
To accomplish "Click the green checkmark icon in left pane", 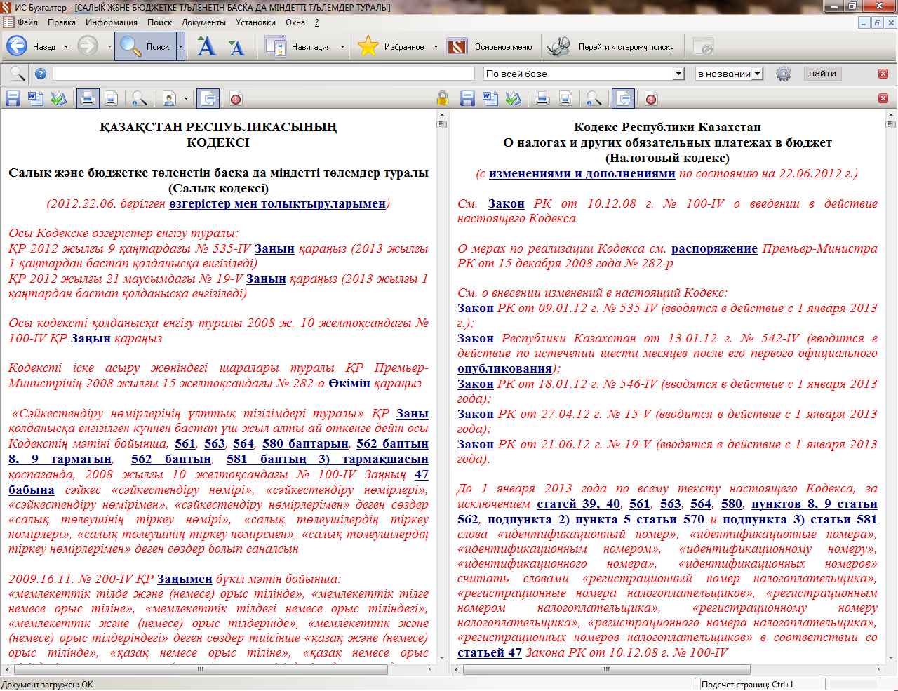I will click(x=59, y=98).
